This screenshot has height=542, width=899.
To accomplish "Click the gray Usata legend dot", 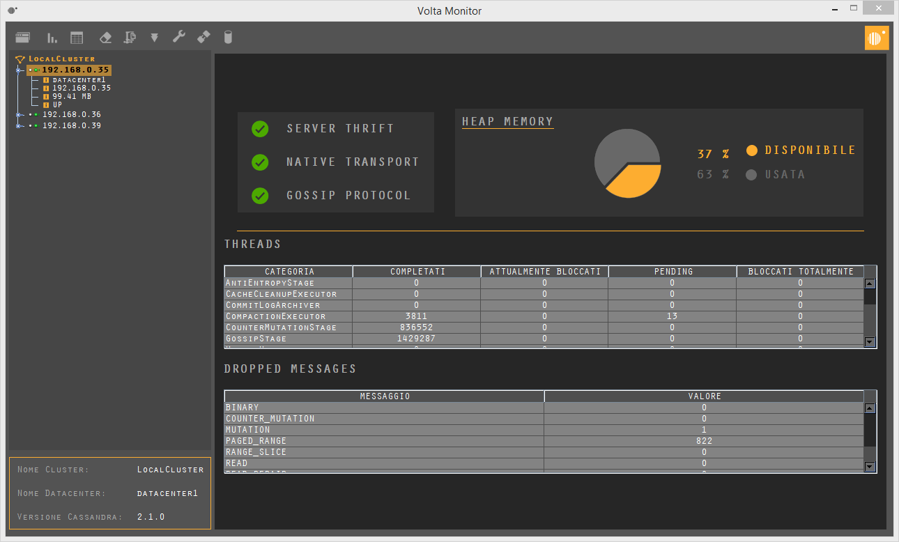I will (x=751, y=175).
